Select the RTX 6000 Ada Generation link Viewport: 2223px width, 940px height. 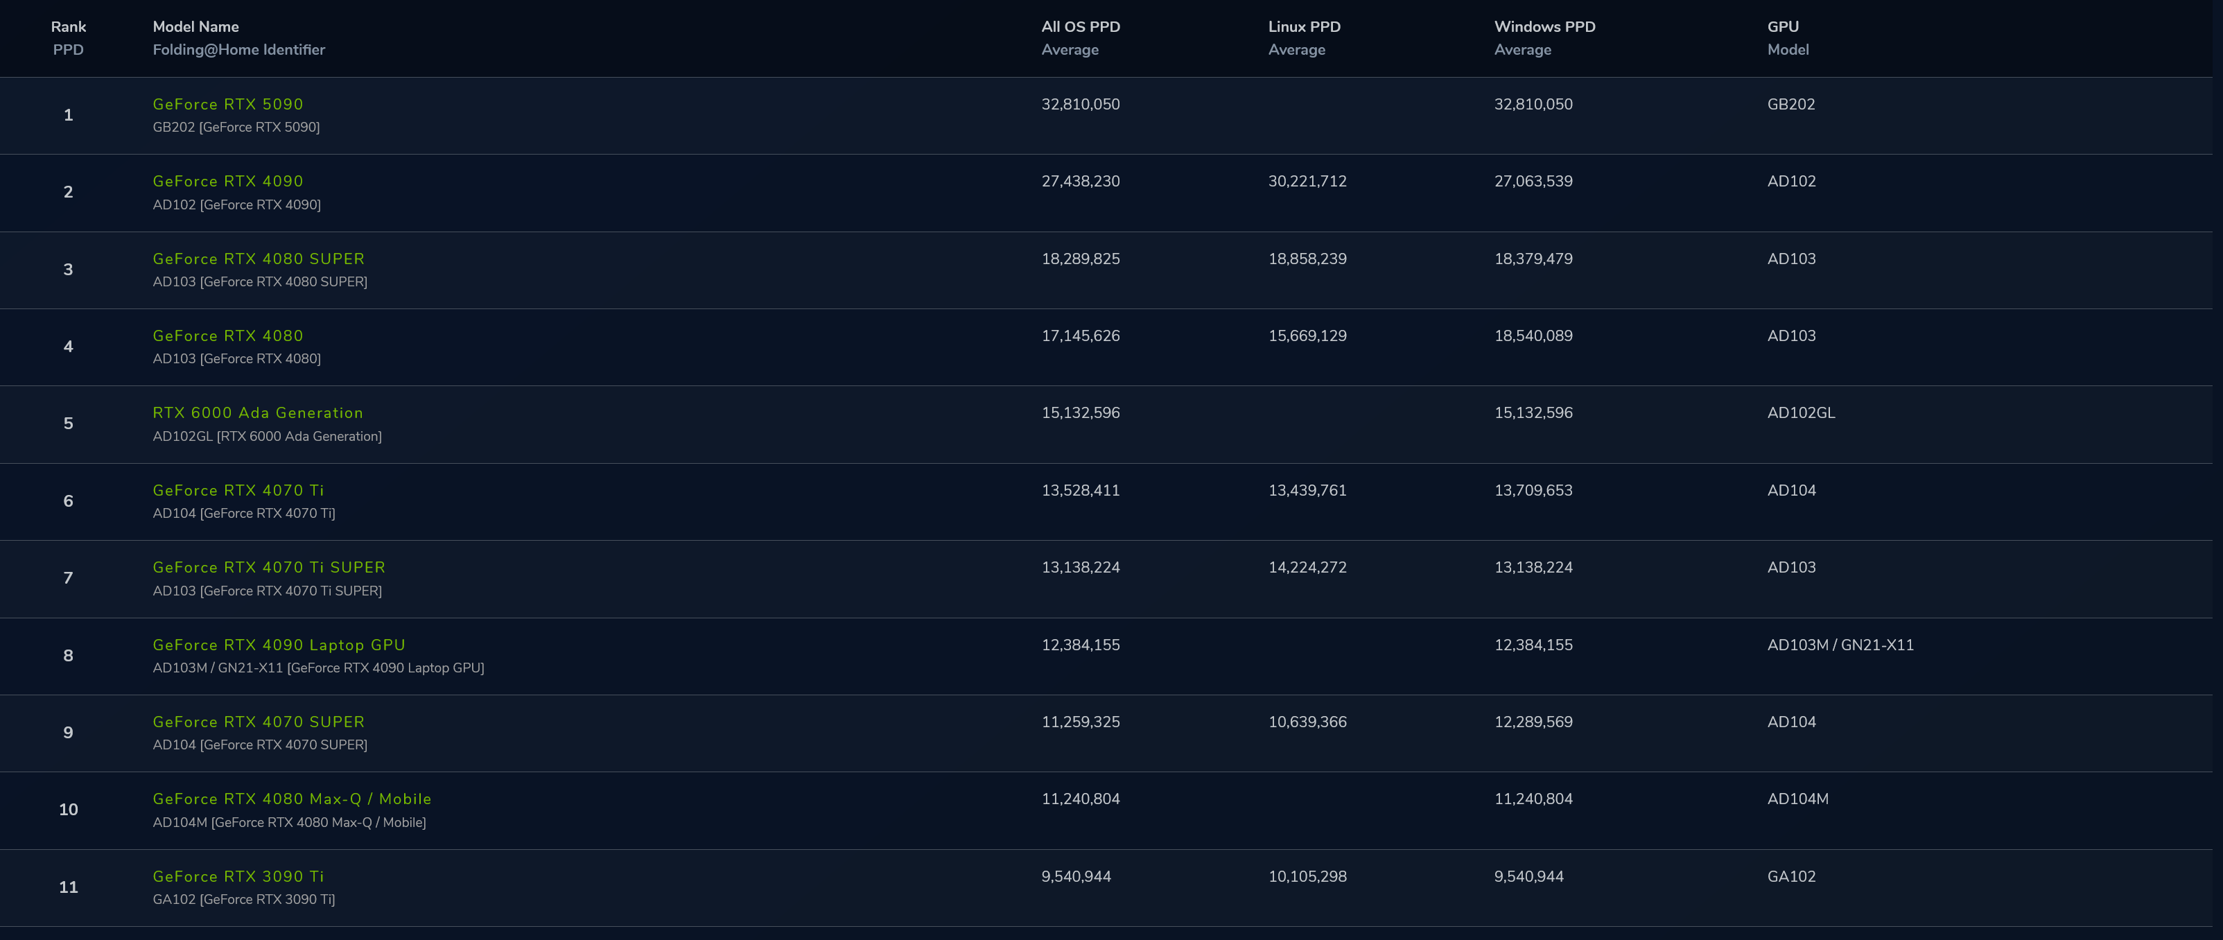pos(257,412)
